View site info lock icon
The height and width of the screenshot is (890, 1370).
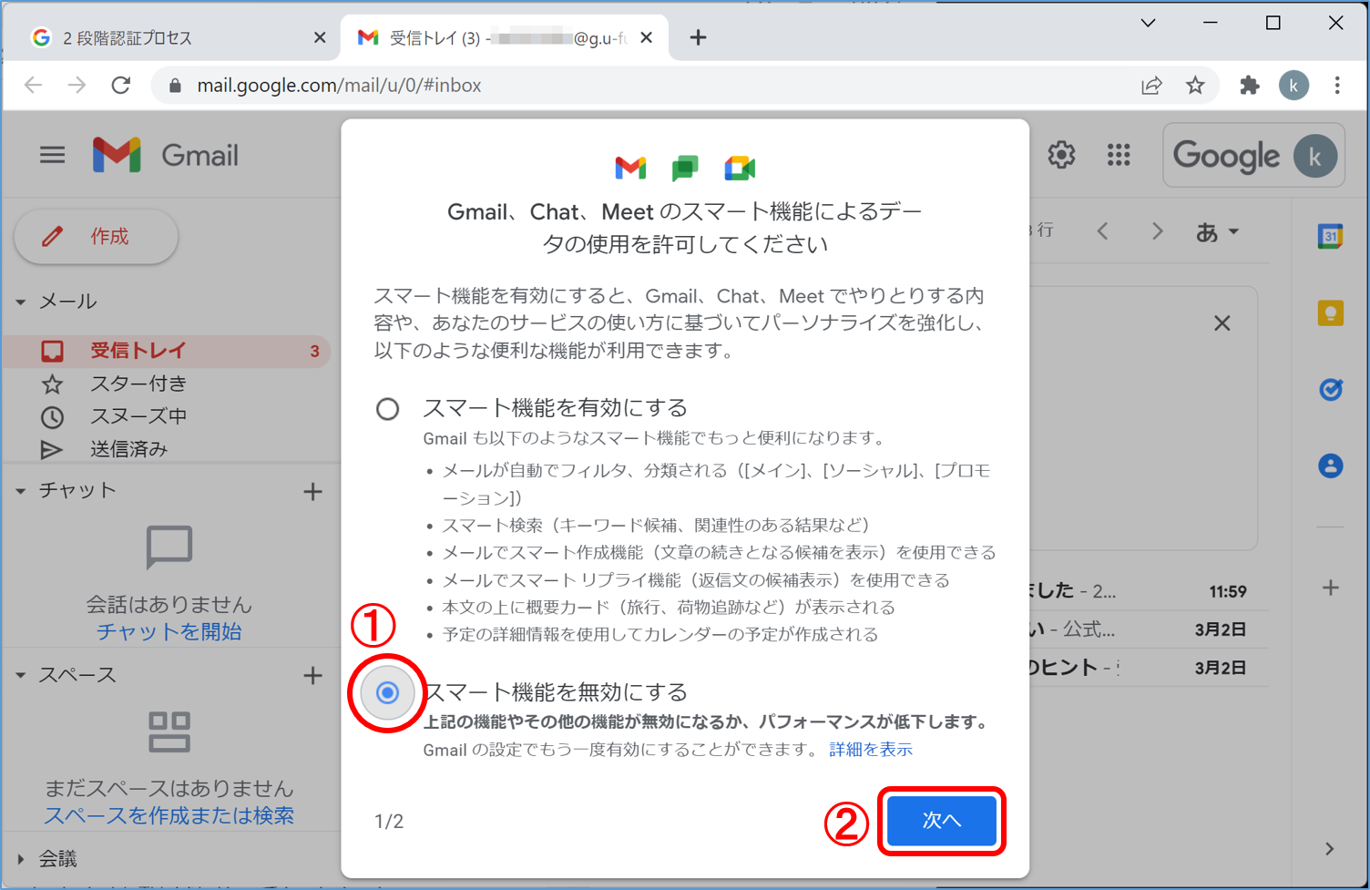(x=176, y=86)
